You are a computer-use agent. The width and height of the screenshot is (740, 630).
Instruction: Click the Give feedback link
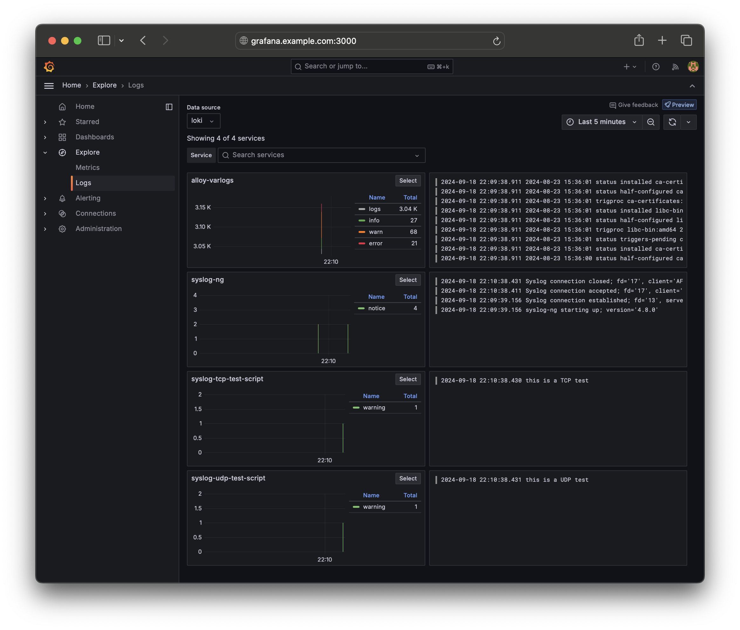pos(634,105)
